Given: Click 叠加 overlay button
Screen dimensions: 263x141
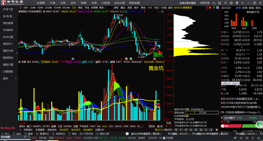Looking at the screenshot, I should tap(123, 8).
